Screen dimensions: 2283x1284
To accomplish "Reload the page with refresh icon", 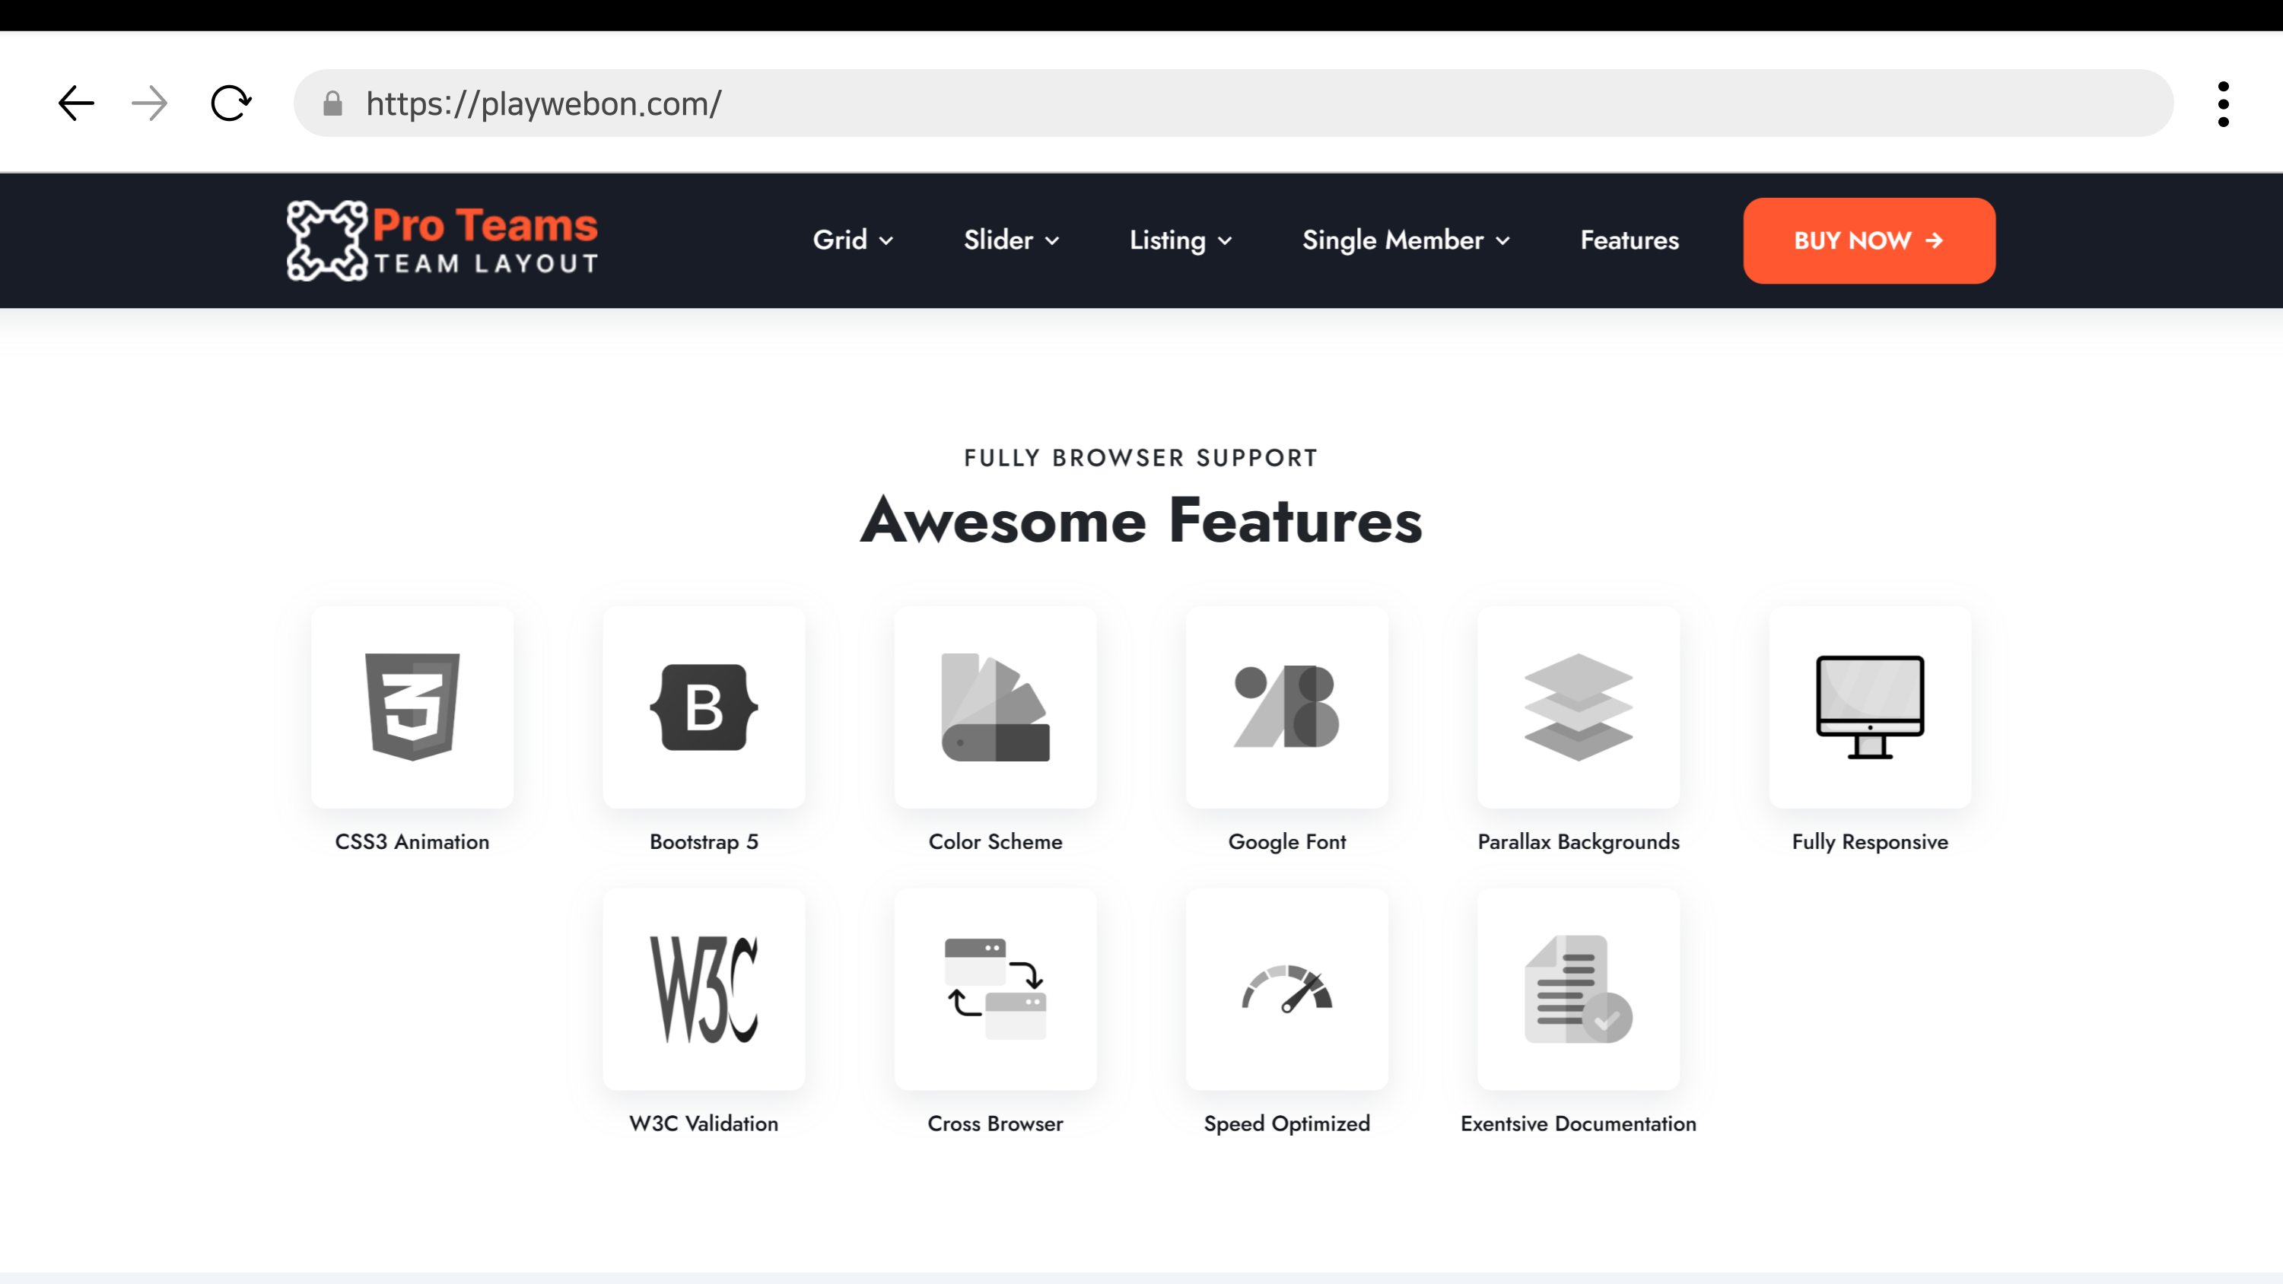I will pos(231,103).
